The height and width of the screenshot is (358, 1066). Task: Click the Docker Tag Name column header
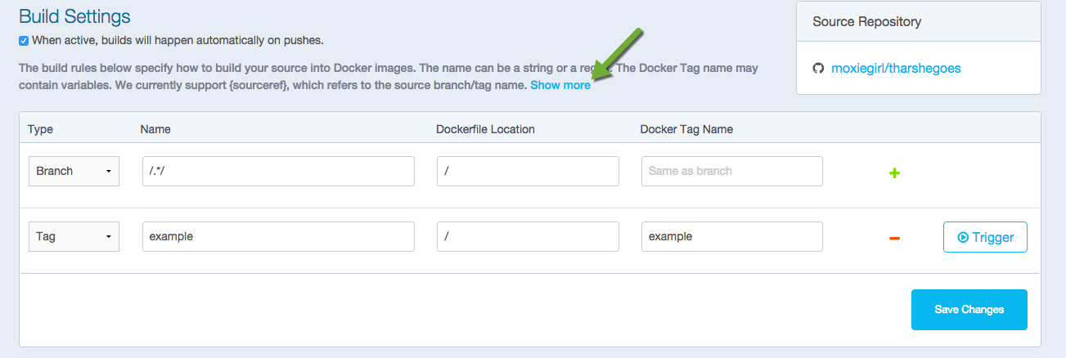point(686,129)
